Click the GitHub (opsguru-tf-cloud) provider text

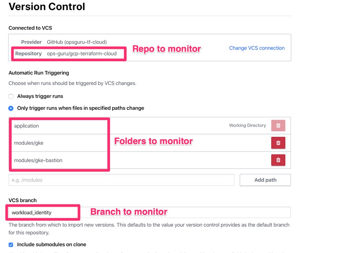tap(76, 42)
